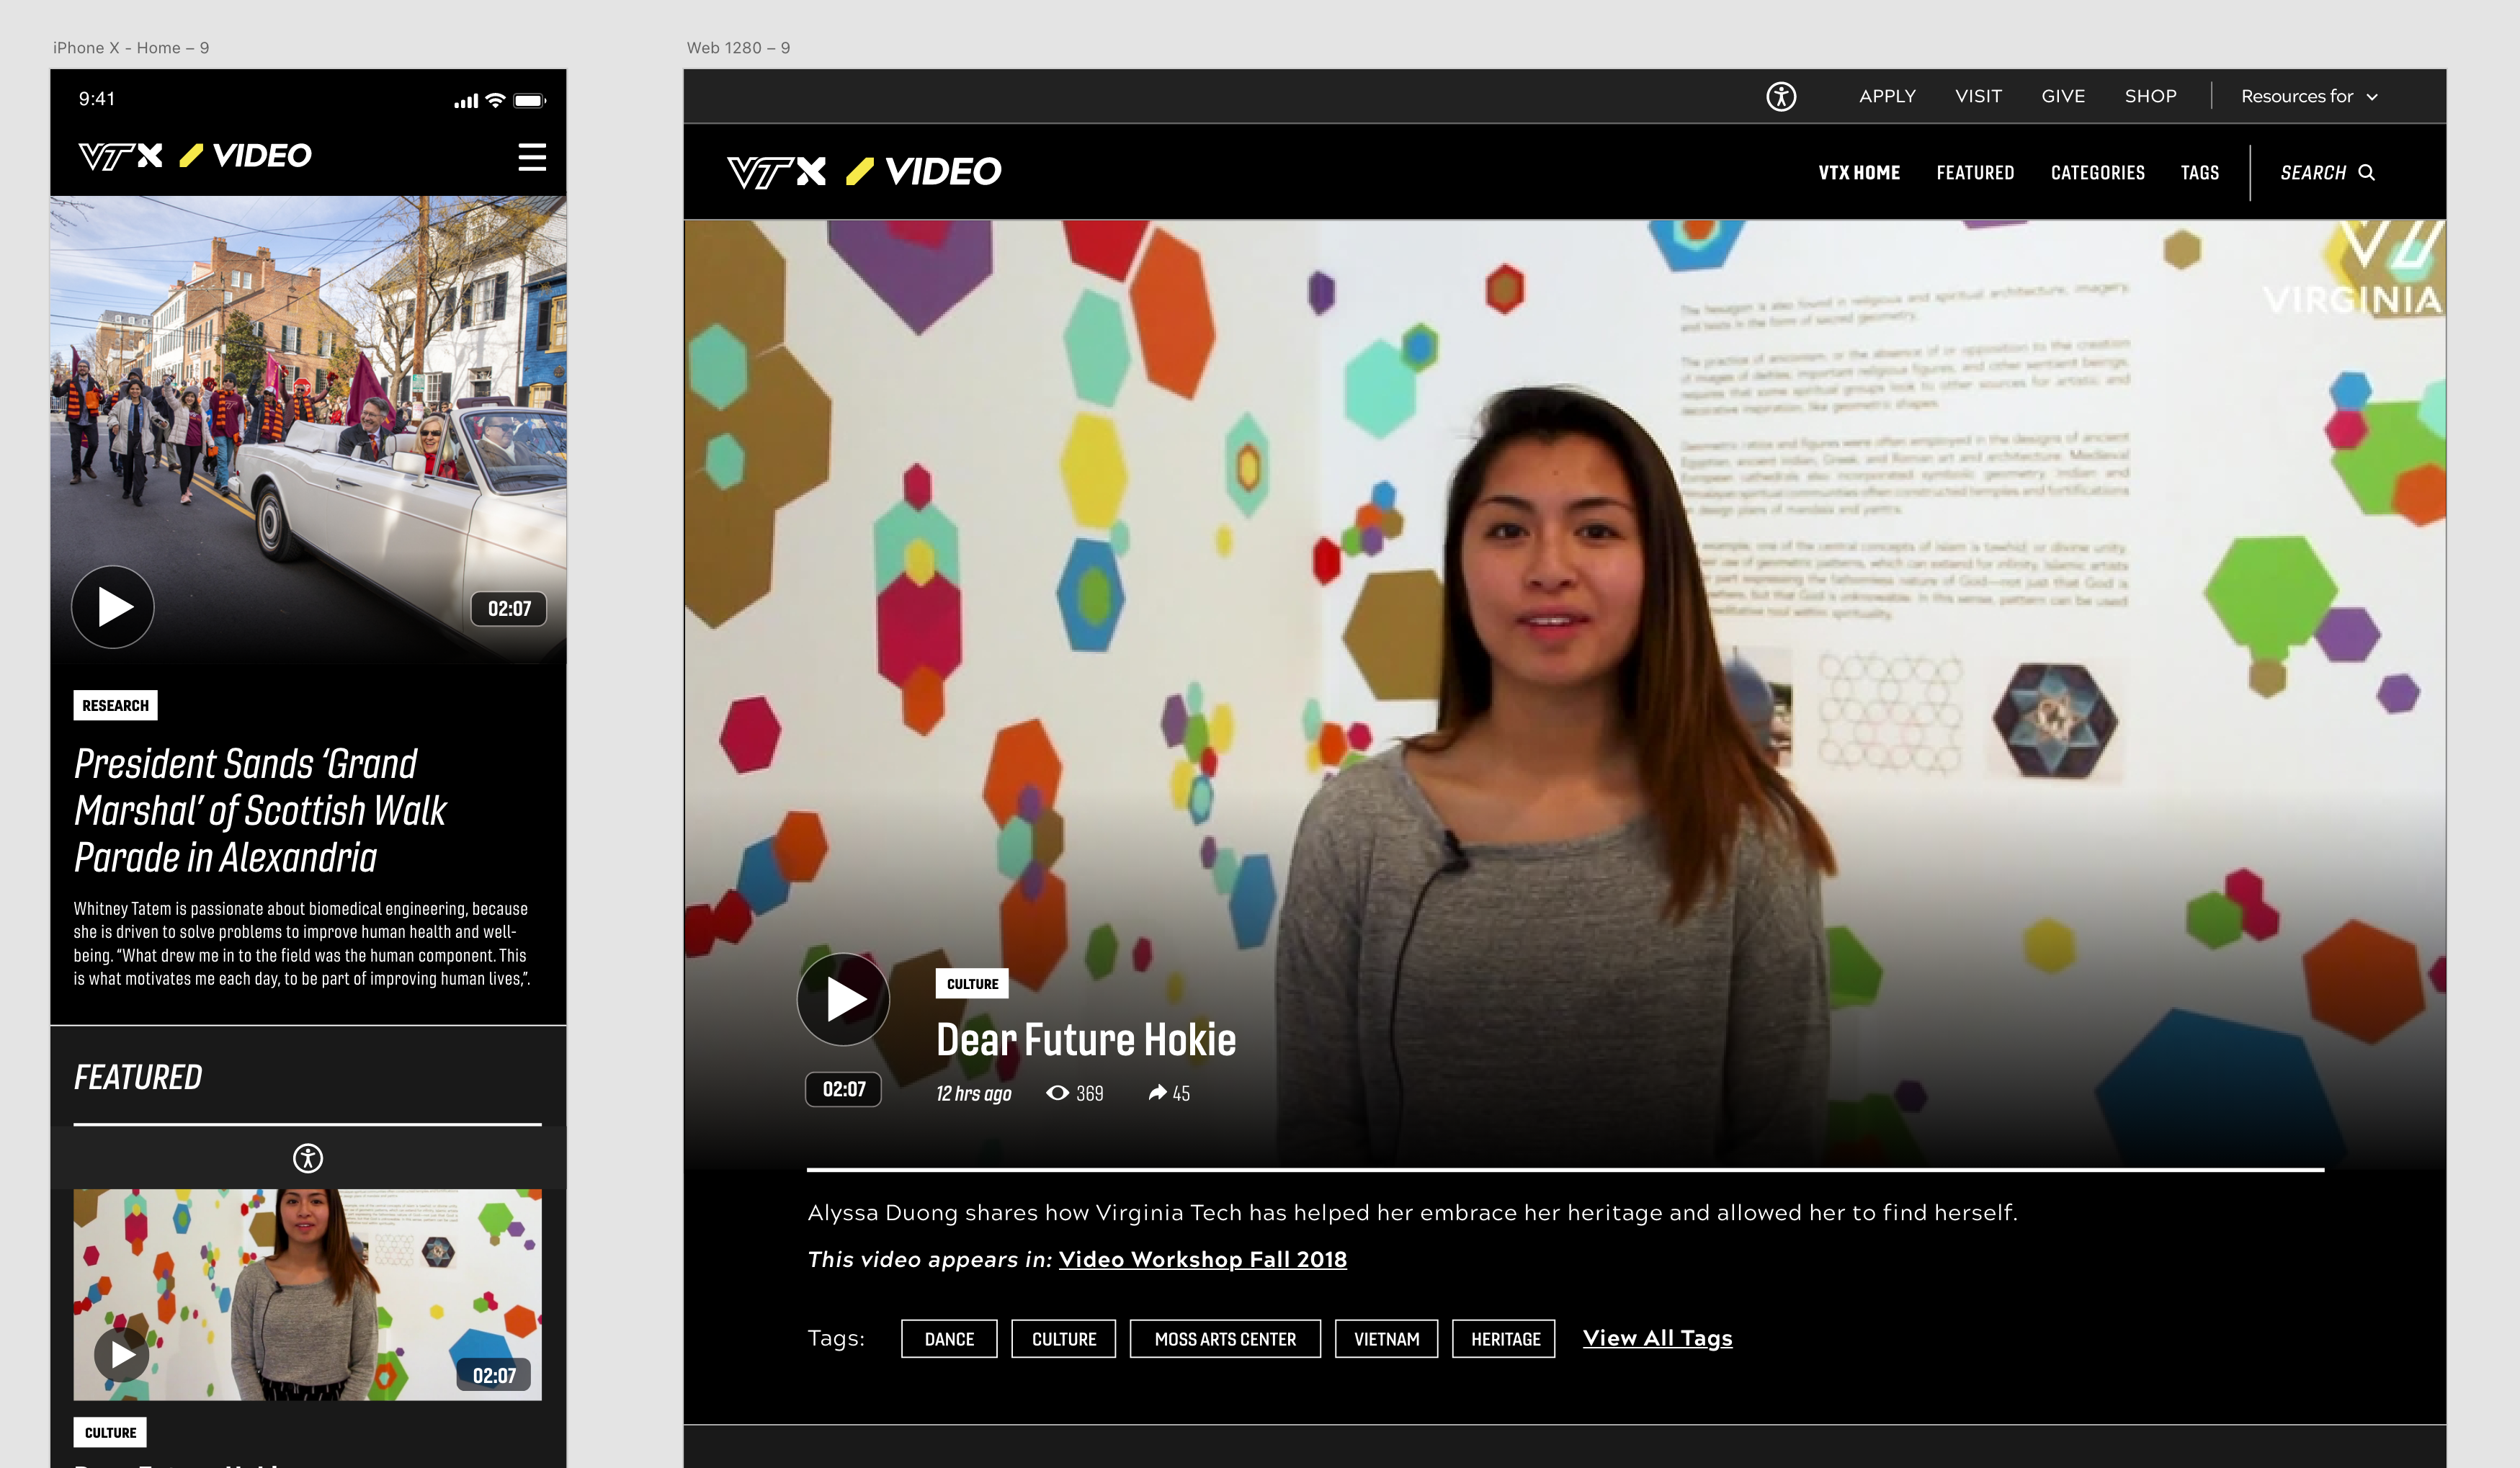The width and height of the screenshot is (2520, 1468).
Task: Click the CULTURE category badge above title
Action: click(972, 984)
